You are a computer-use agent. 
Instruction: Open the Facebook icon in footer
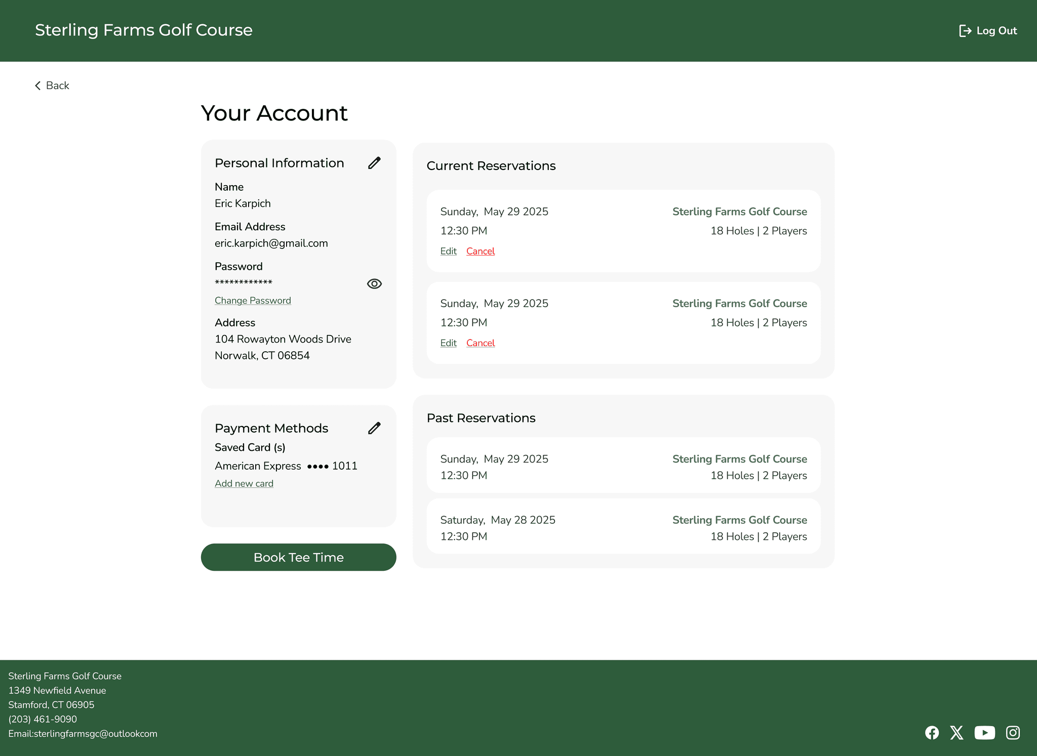[x=932, y=733]
